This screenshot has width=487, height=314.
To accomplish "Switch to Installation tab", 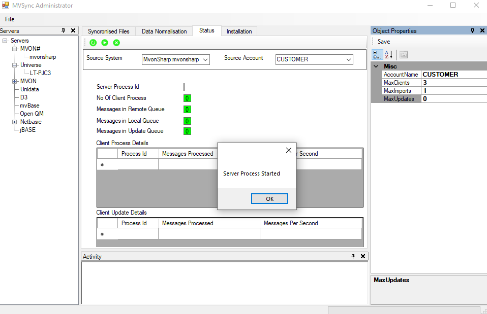I will [239, 31].
